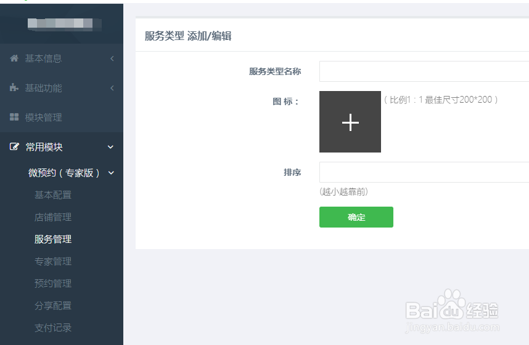Viewport: 529px width, 345px height.
Task: Open the 基本信息 sidebar menu
Action: coord(62,58)
